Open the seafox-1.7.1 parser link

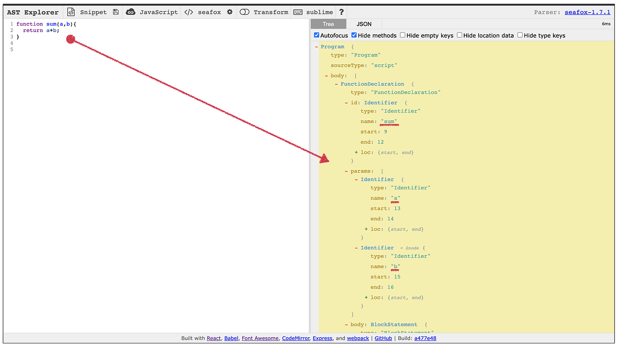coord(587,12)
